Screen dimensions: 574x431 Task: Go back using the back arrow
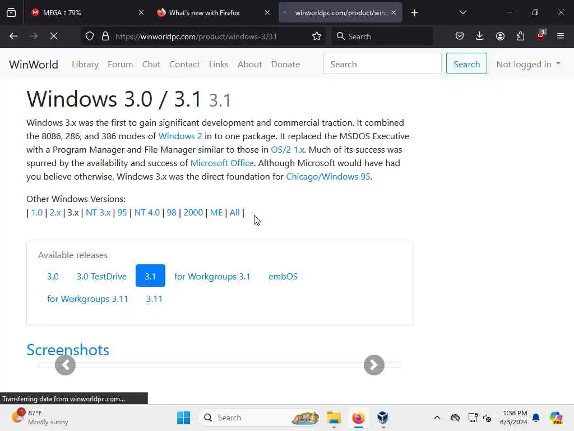tap(13, 36)
